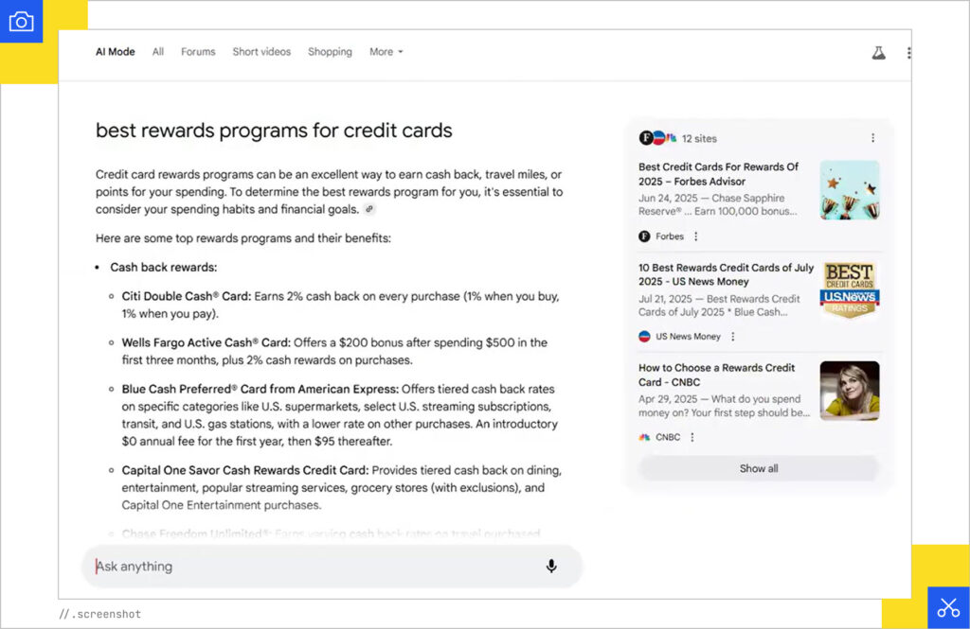The width and height of the screenshot is (970, 629).
Task: Open the overflow menu next to the flask icon
Action: (909, 52)
